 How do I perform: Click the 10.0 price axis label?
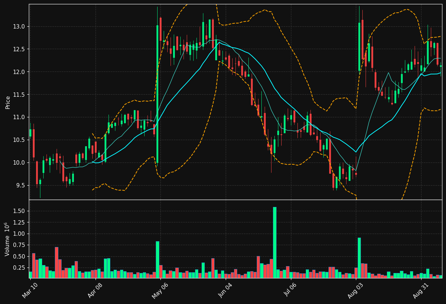pos(19,163)
